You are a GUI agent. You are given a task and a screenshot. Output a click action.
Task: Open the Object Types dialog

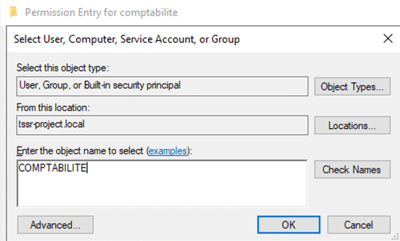point(352,87)
